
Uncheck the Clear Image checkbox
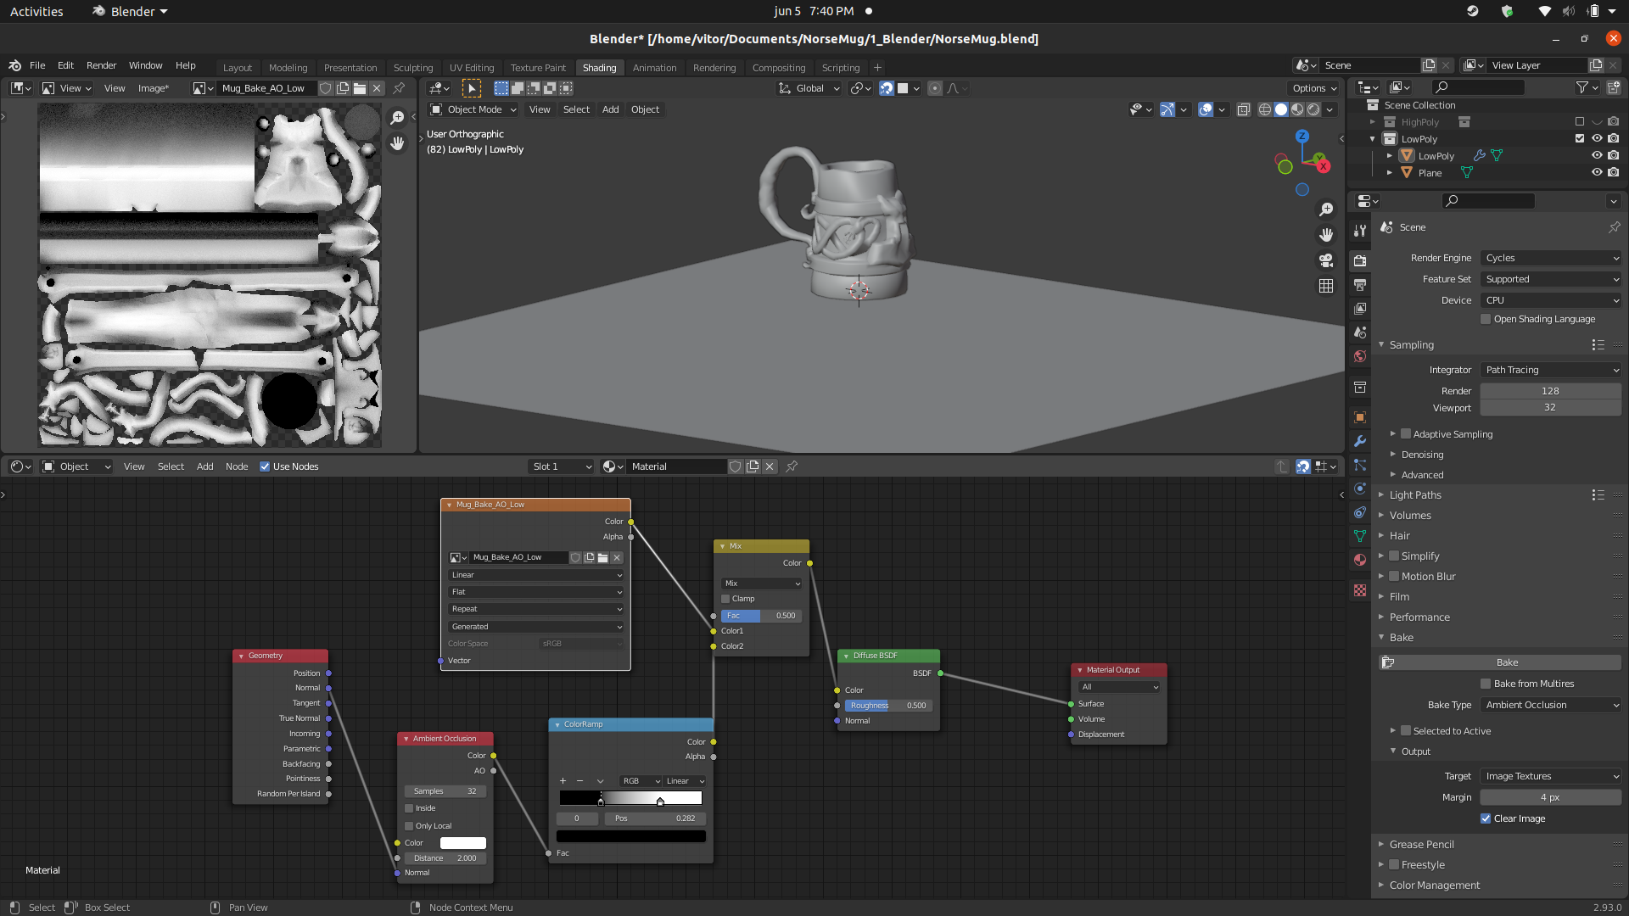[1486, 818]
